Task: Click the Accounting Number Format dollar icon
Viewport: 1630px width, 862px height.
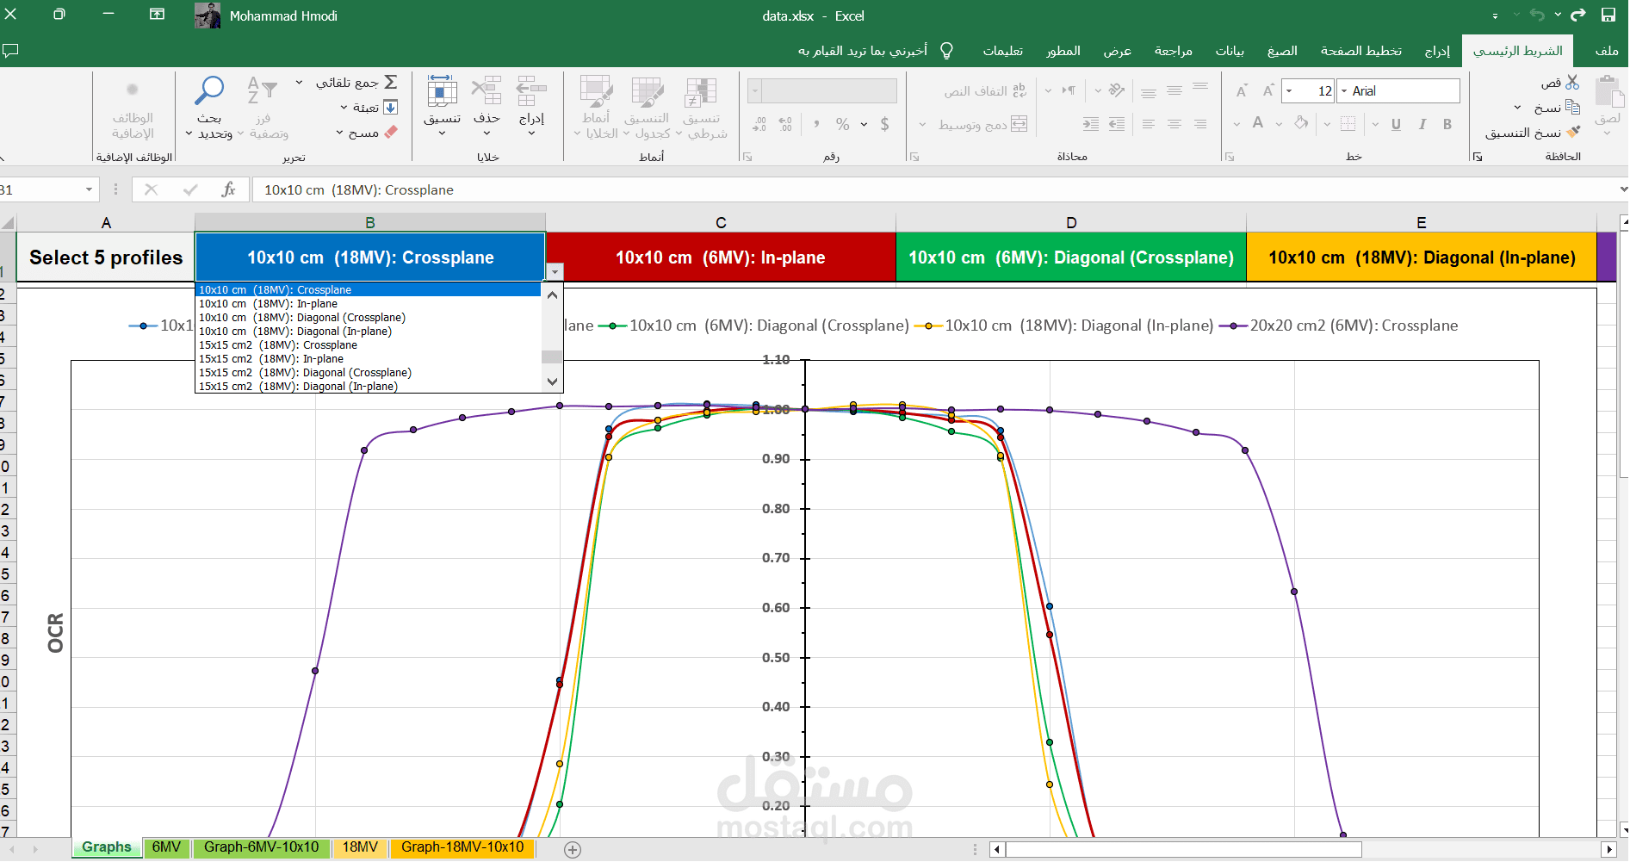Action: coord(884,124)
